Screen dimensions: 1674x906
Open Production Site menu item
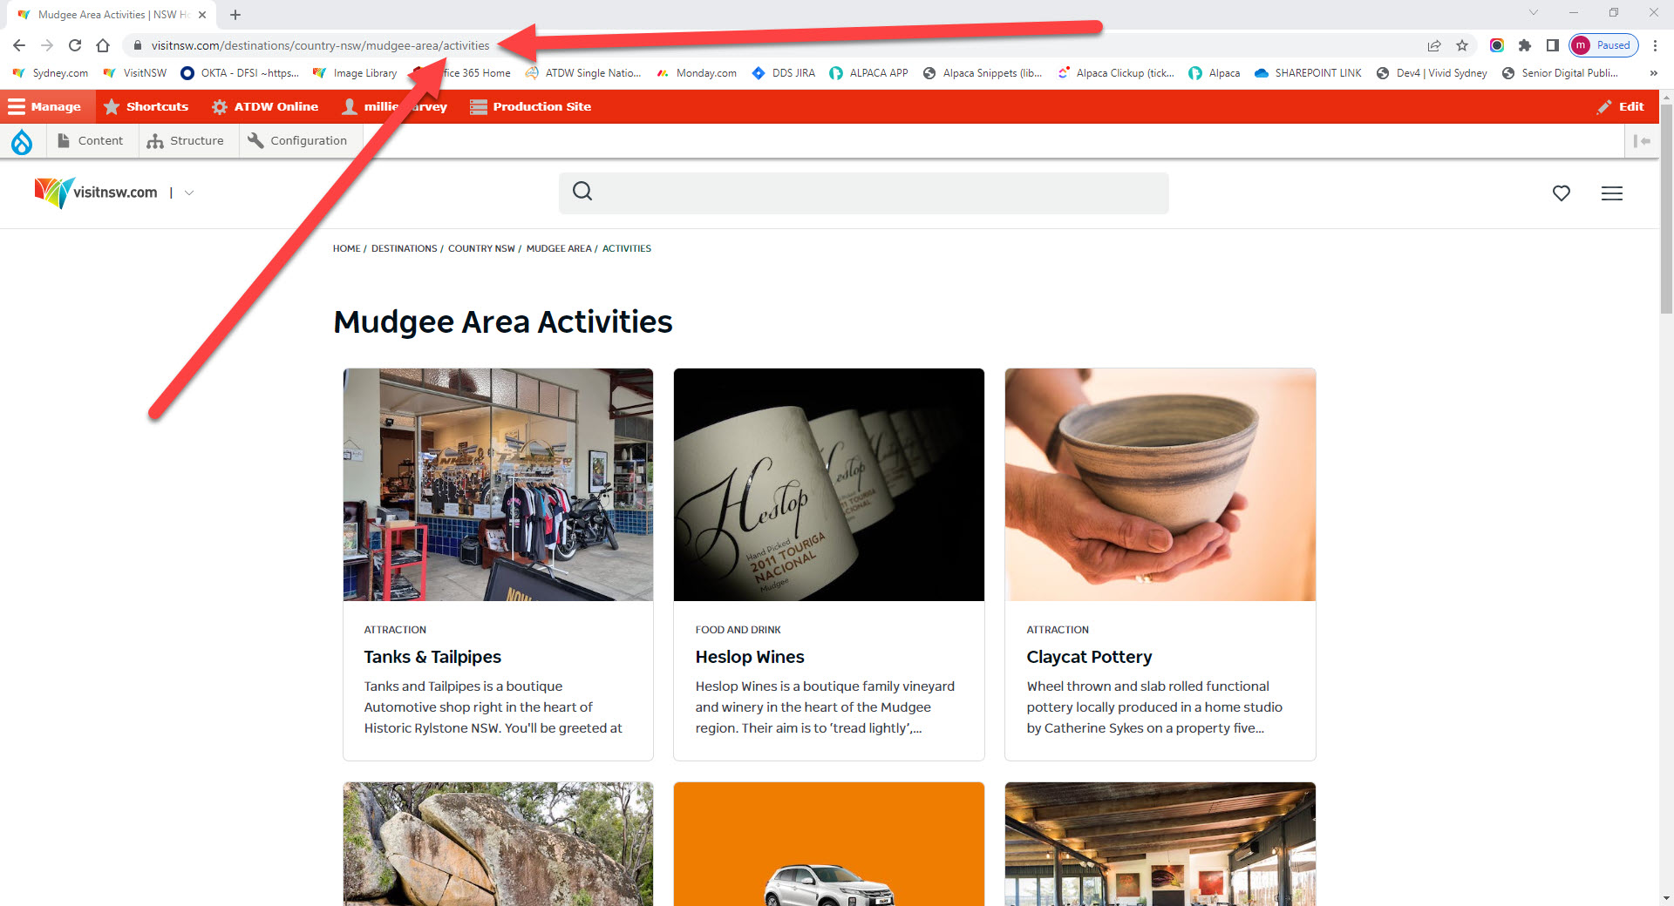[x=530, y=106]
